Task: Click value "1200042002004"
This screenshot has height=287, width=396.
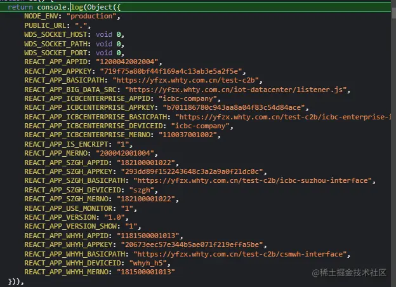Action: (x=127, y=62)
